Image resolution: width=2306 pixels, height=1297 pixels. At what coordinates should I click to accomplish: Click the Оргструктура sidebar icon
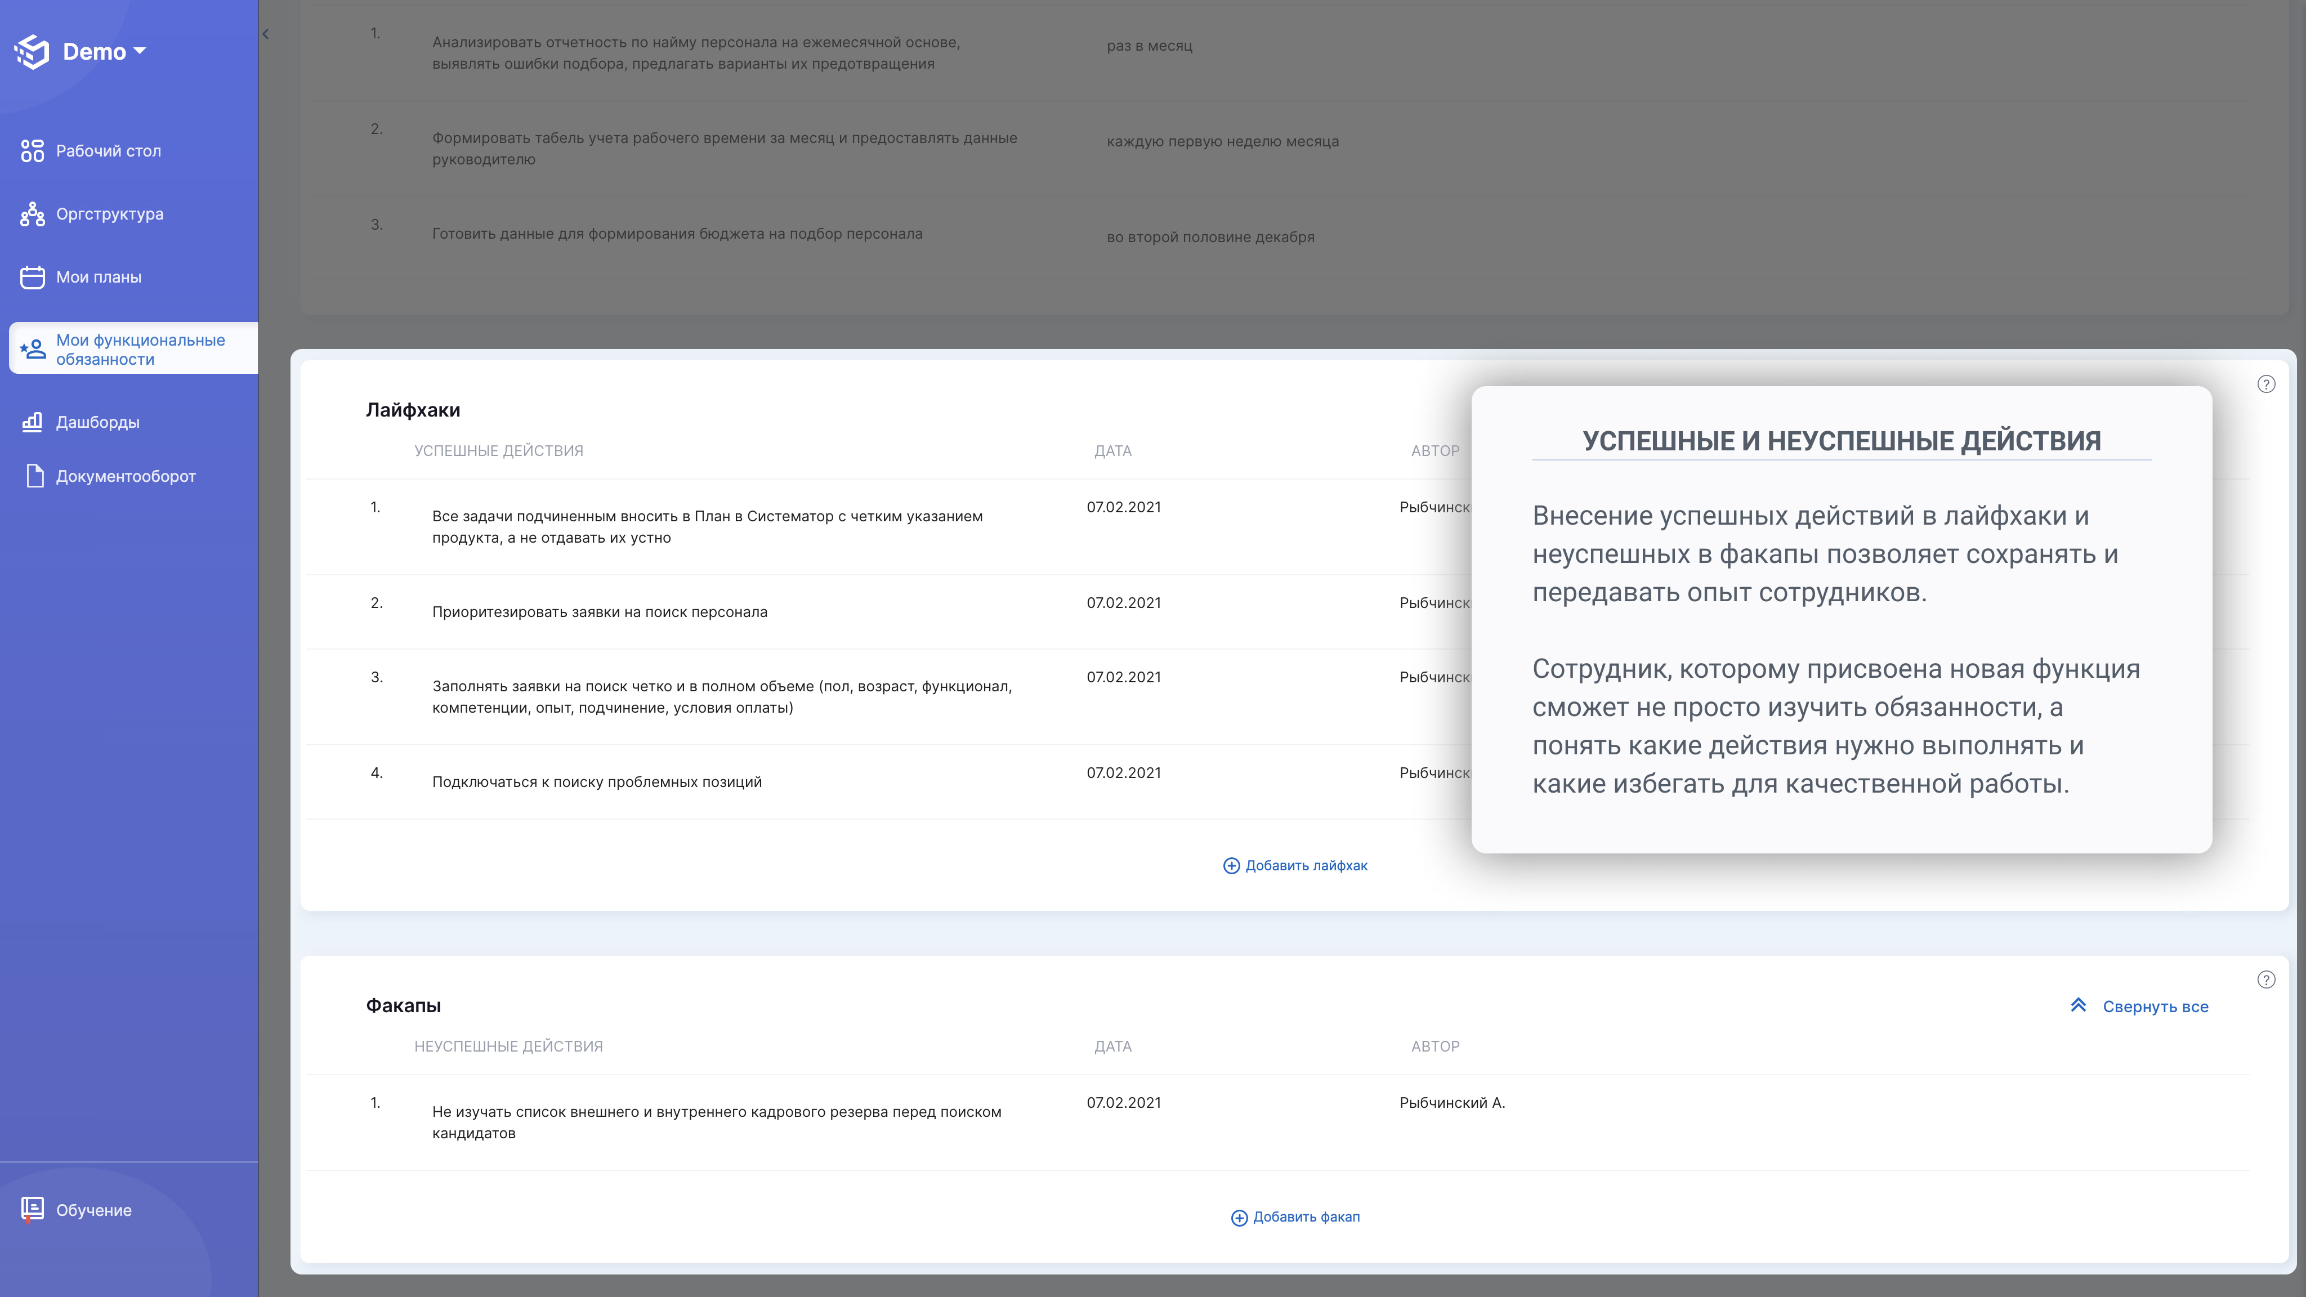pos(32,214)
